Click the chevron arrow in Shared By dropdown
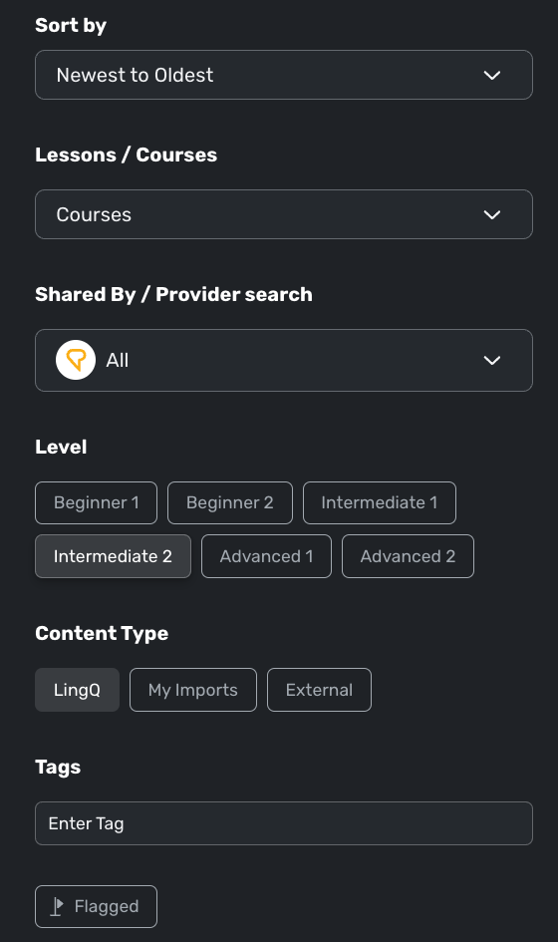This screenshot has width=558, height=942. coord(492,360)
